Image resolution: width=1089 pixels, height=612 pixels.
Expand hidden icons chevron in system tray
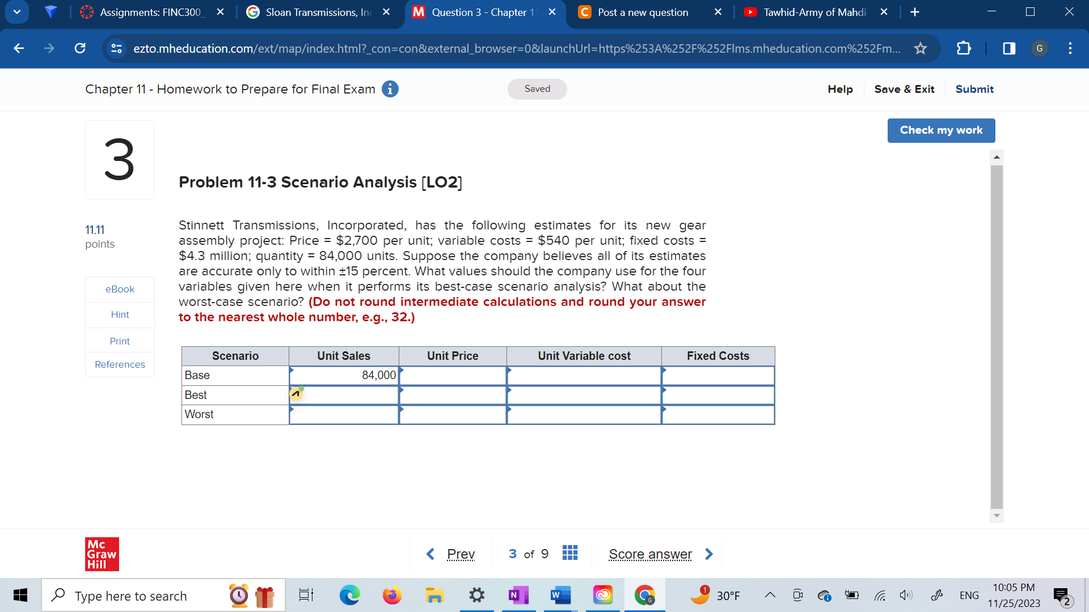[x=770, y=595]
